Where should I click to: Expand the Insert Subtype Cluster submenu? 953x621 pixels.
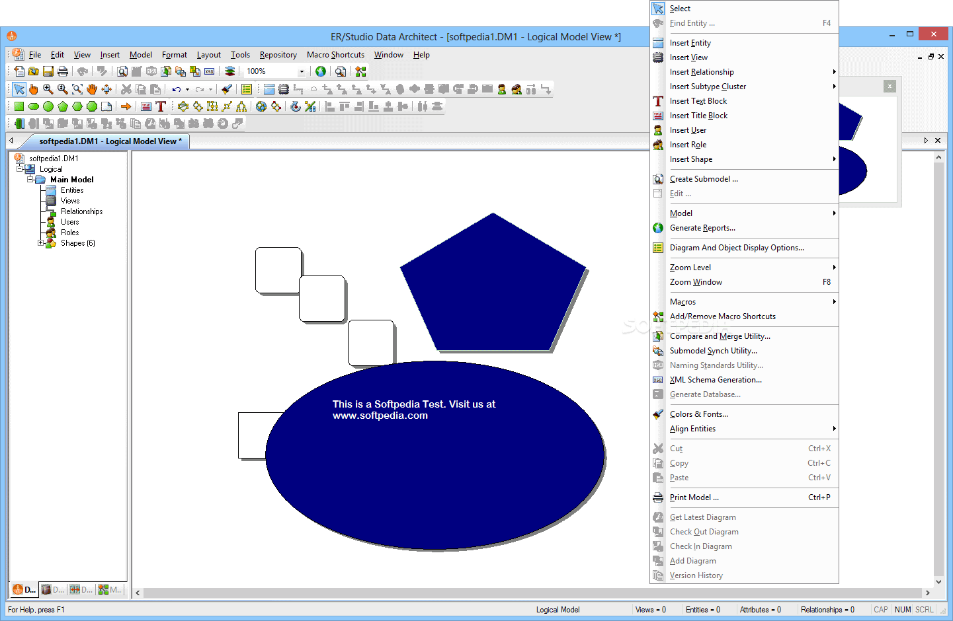834,87
